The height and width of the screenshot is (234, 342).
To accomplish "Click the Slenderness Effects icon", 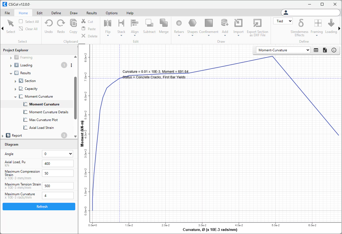I will pos(301,23).
